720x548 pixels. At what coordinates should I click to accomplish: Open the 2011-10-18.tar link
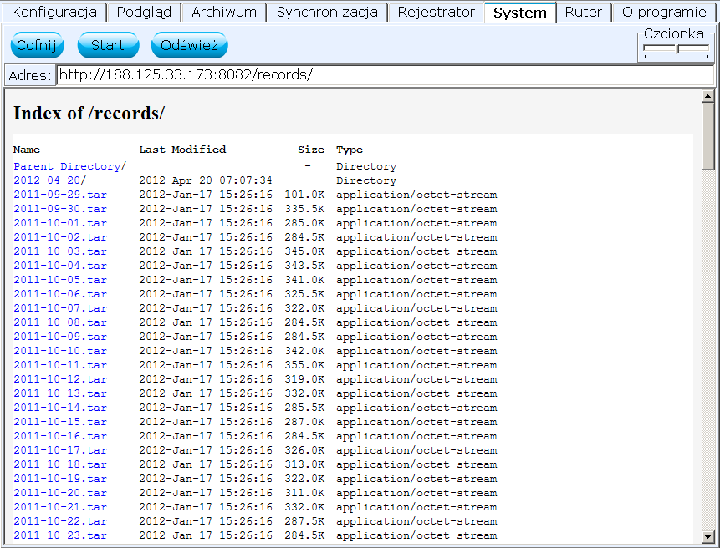(x=60, y=464)
